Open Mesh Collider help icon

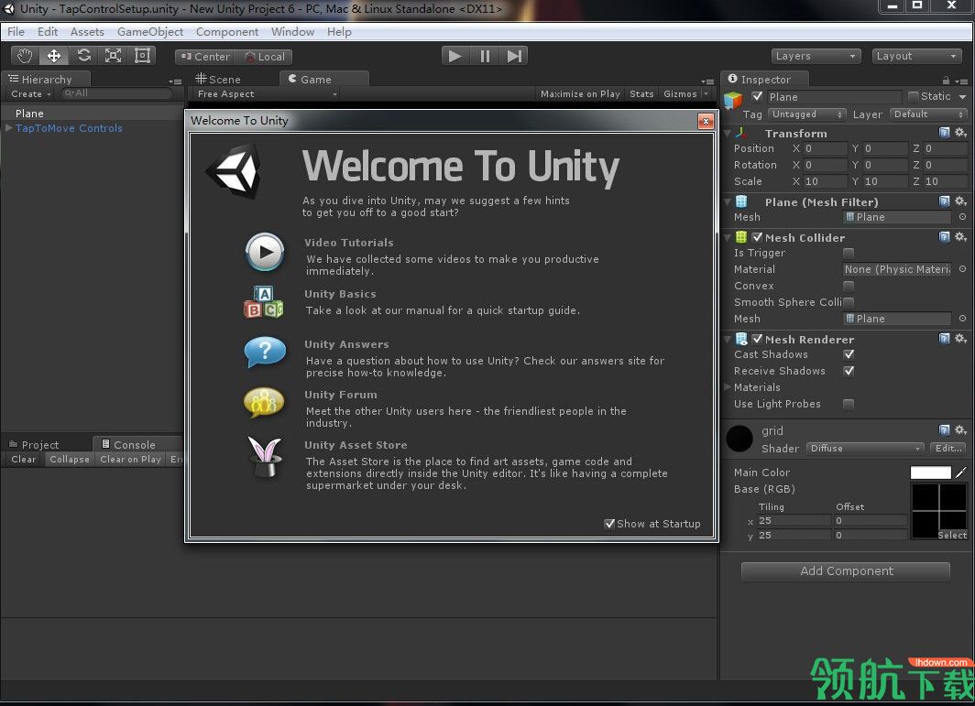(945, 237)
